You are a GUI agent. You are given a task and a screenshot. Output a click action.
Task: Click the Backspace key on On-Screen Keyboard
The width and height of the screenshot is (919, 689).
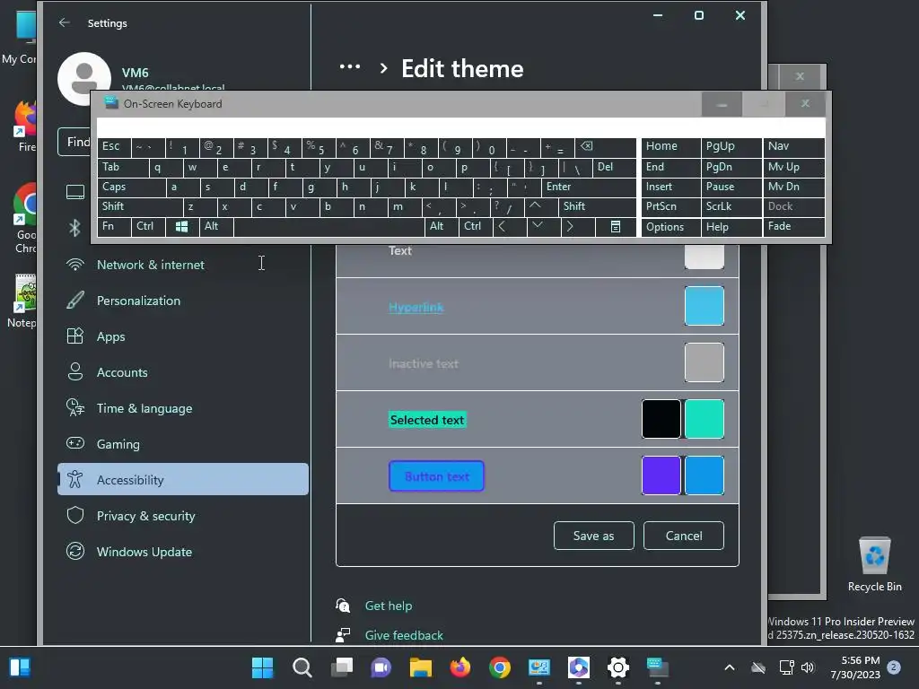pos(606,147)
